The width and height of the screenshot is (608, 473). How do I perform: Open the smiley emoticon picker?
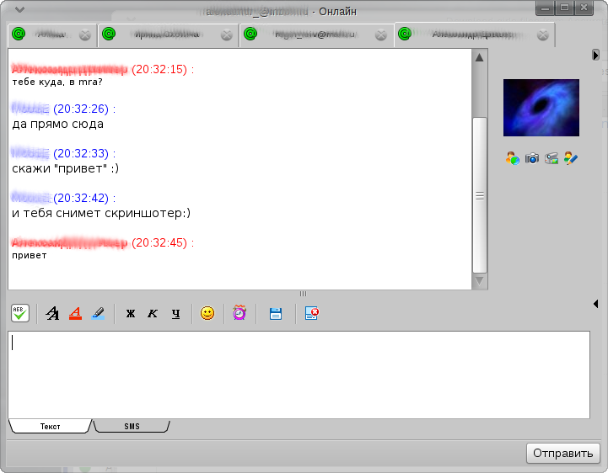click(207, 313)
